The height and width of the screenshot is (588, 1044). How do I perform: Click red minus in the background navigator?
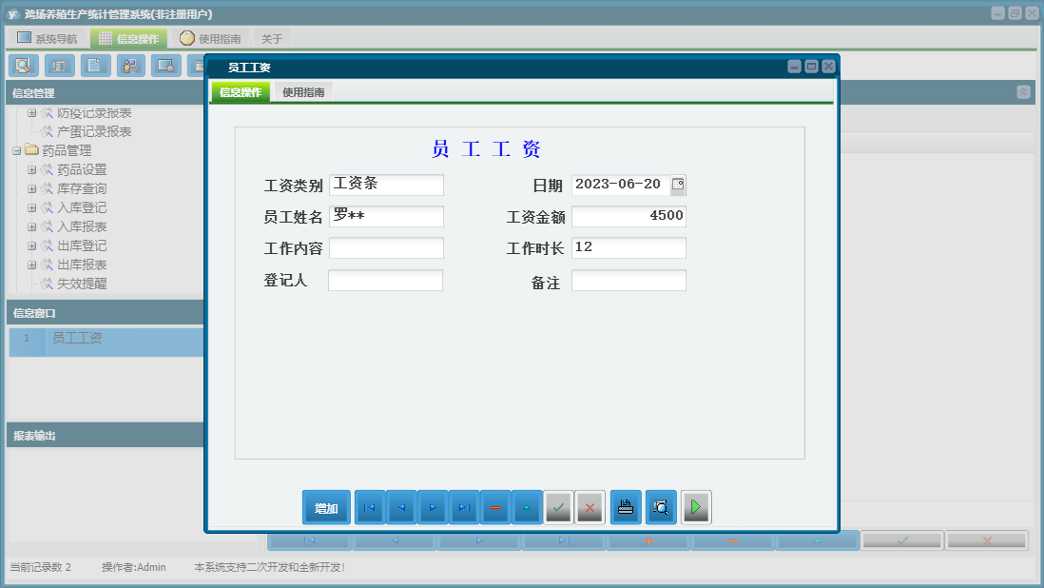click(733, 540)
